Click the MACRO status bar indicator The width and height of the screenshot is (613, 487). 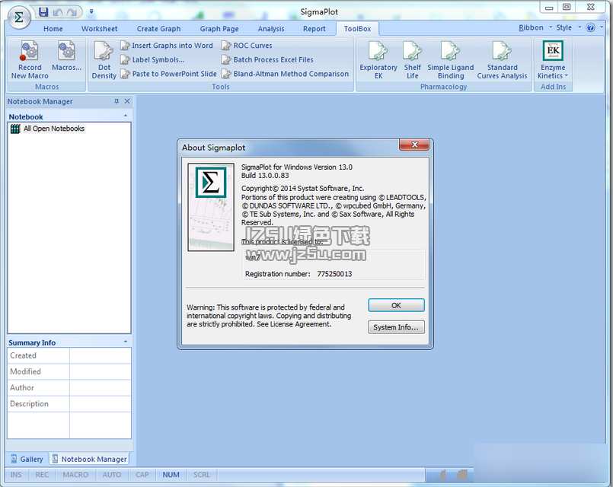click(x=75, y=475)
